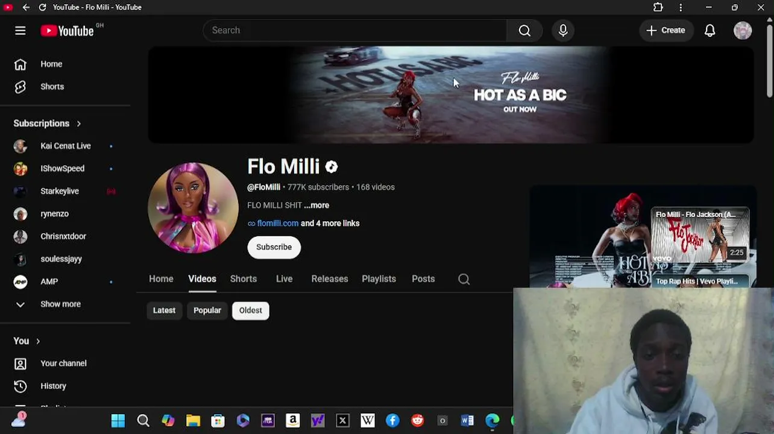This screenshot has height=434, width=774.
Task: Click the Flo Milli channel name heading
Action: point(283,167)
